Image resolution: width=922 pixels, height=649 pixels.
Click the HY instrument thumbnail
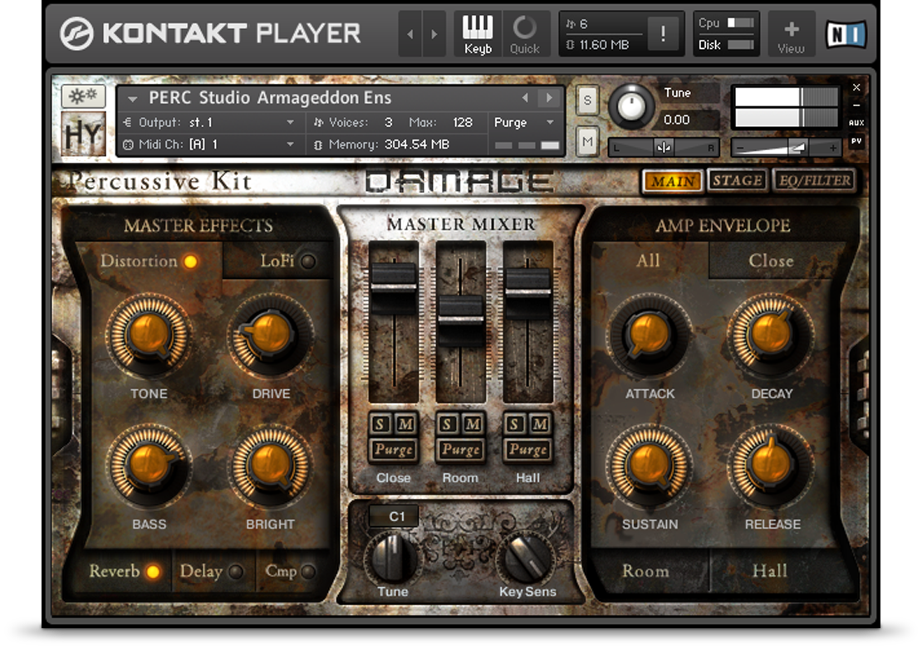point(84,134)
